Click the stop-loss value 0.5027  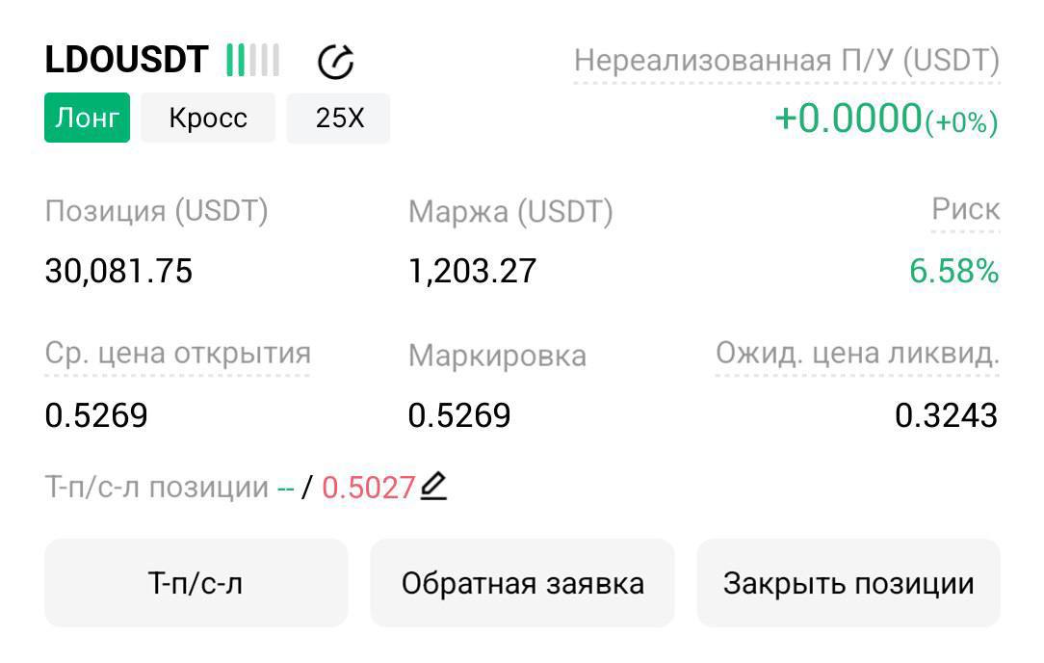(371, 487)
